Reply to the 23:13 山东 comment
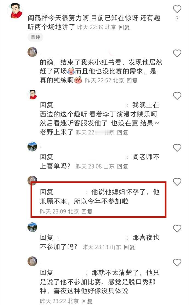The image size is (189, 305). tap(129, 247)
